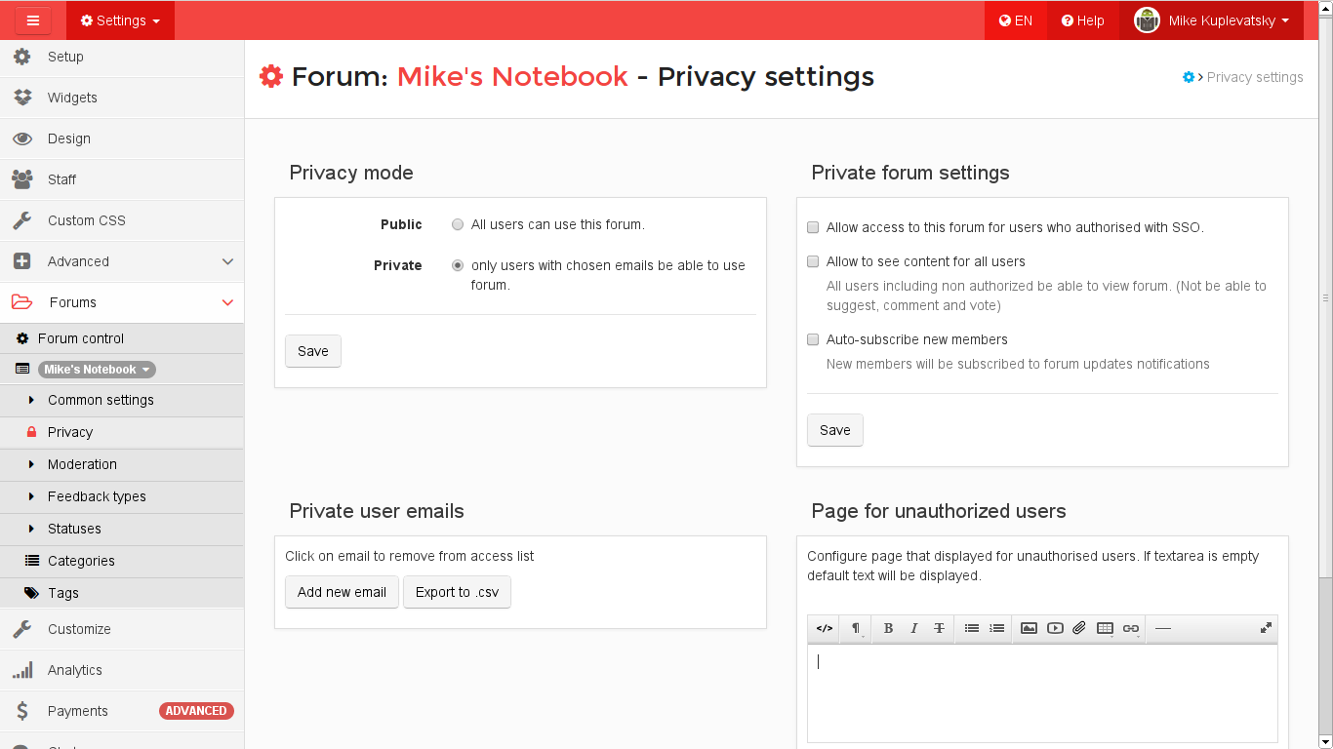Insert image into the editor

[x=1029, y=628]
